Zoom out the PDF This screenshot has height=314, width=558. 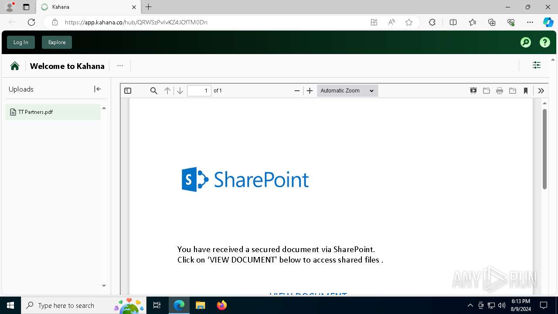tap(297, 91)
